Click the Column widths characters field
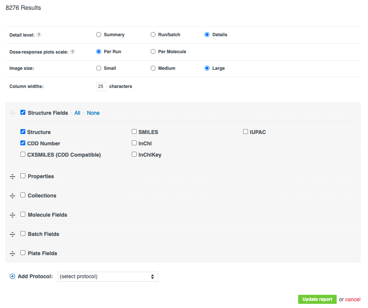 click(x=101, y=86)
